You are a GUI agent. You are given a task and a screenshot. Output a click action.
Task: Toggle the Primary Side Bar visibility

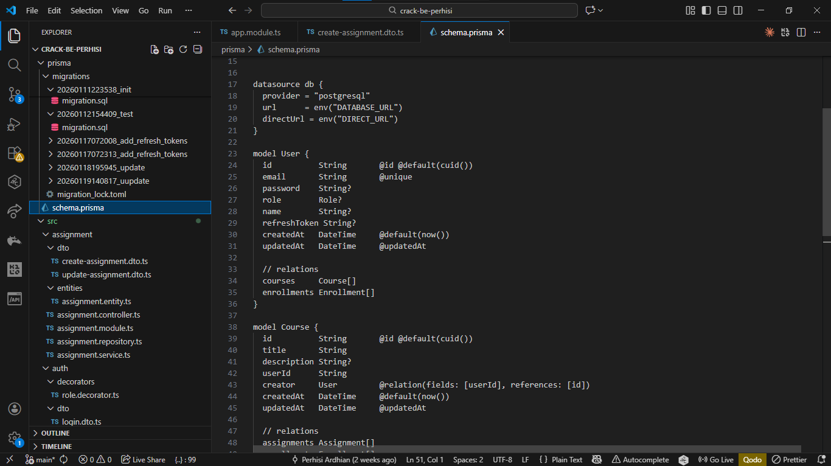coord(706,10)
